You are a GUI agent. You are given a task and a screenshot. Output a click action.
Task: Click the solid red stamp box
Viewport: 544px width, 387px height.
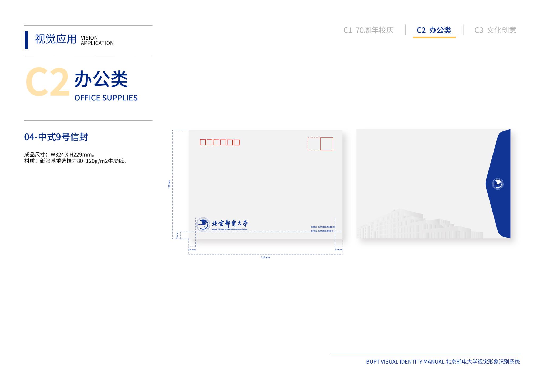pos(326,144)
